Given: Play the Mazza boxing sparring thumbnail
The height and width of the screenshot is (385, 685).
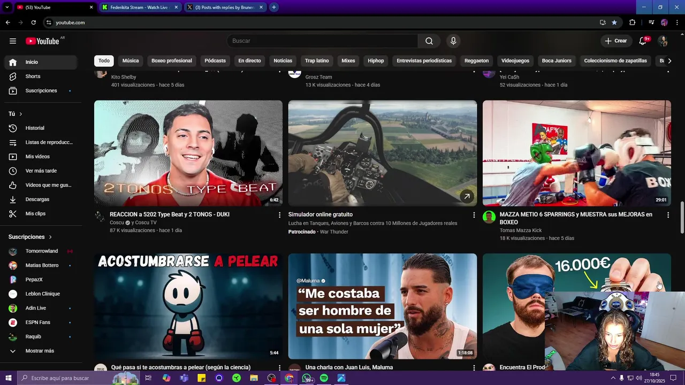Looking at the screenshot, I should pos(577,153).
